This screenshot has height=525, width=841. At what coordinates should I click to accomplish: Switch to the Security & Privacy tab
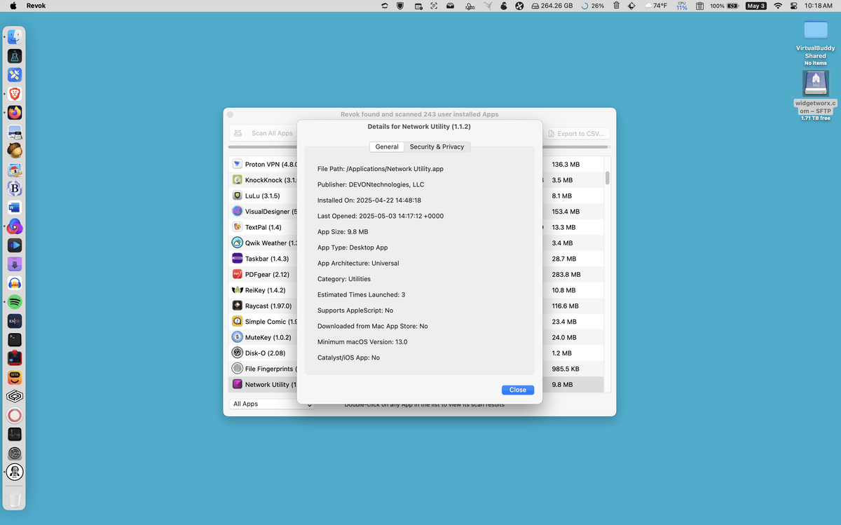437,146
